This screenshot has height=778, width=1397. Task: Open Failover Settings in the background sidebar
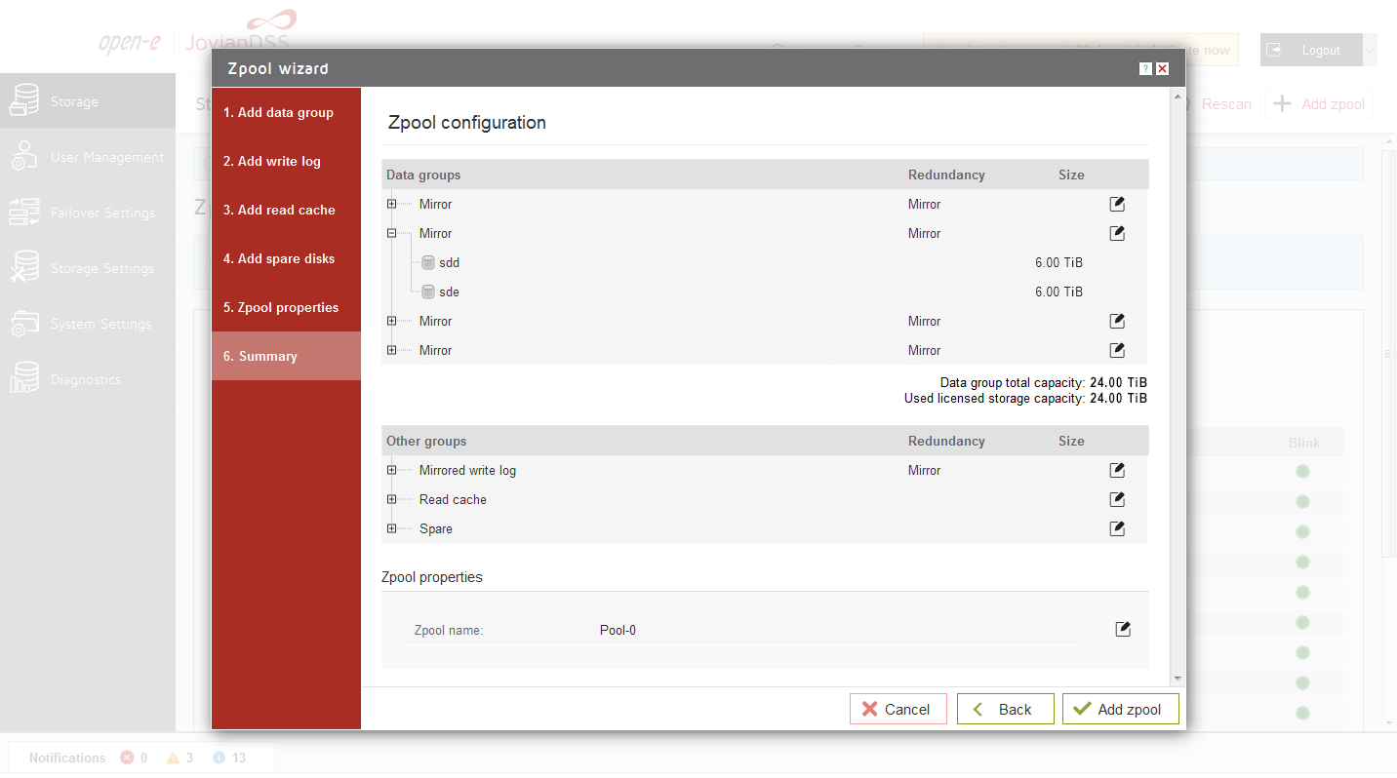[x=88, y=213]
